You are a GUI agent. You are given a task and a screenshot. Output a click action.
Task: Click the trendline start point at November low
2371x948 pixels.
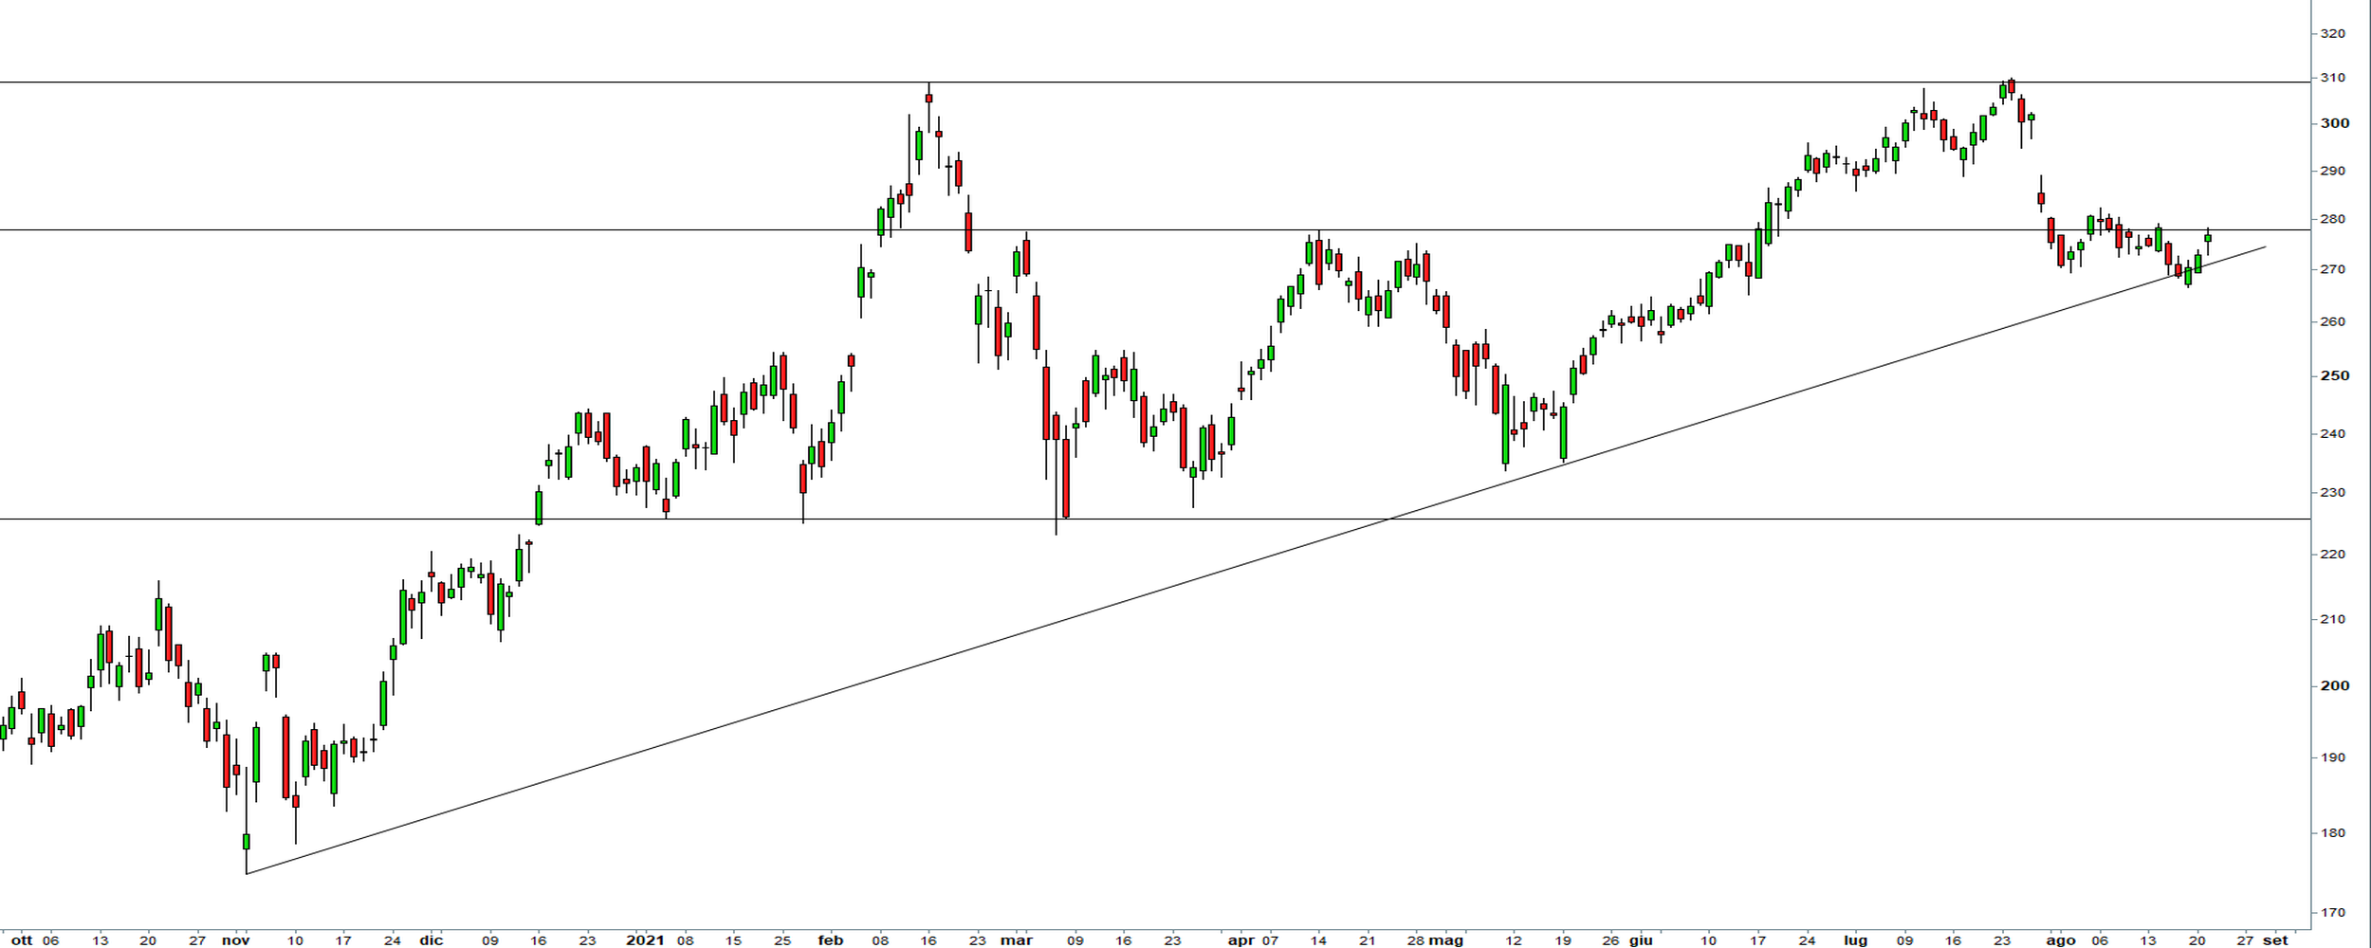pos(247,873)
